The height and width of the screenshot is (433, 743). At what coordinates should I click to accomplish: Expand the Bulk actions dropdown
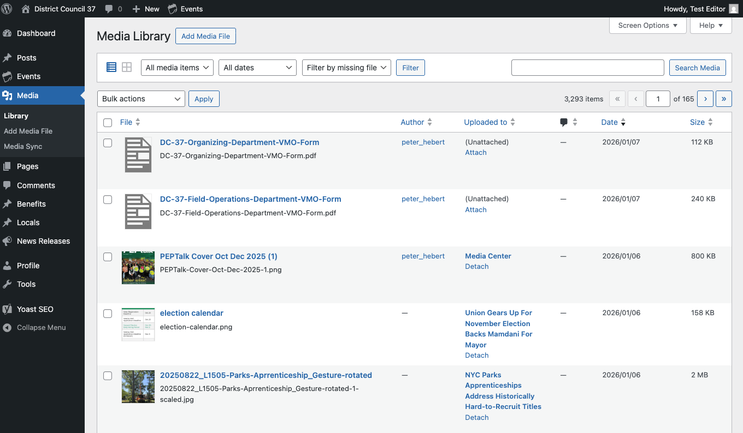coord(140,99)
